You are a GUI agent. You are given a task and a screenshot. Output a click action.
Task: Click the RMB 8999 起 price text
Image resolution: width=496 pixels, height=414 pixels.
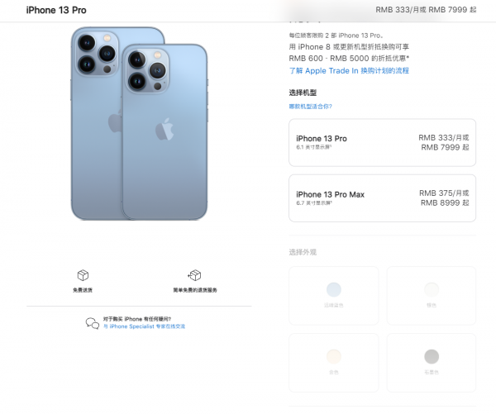coord(445,202)
